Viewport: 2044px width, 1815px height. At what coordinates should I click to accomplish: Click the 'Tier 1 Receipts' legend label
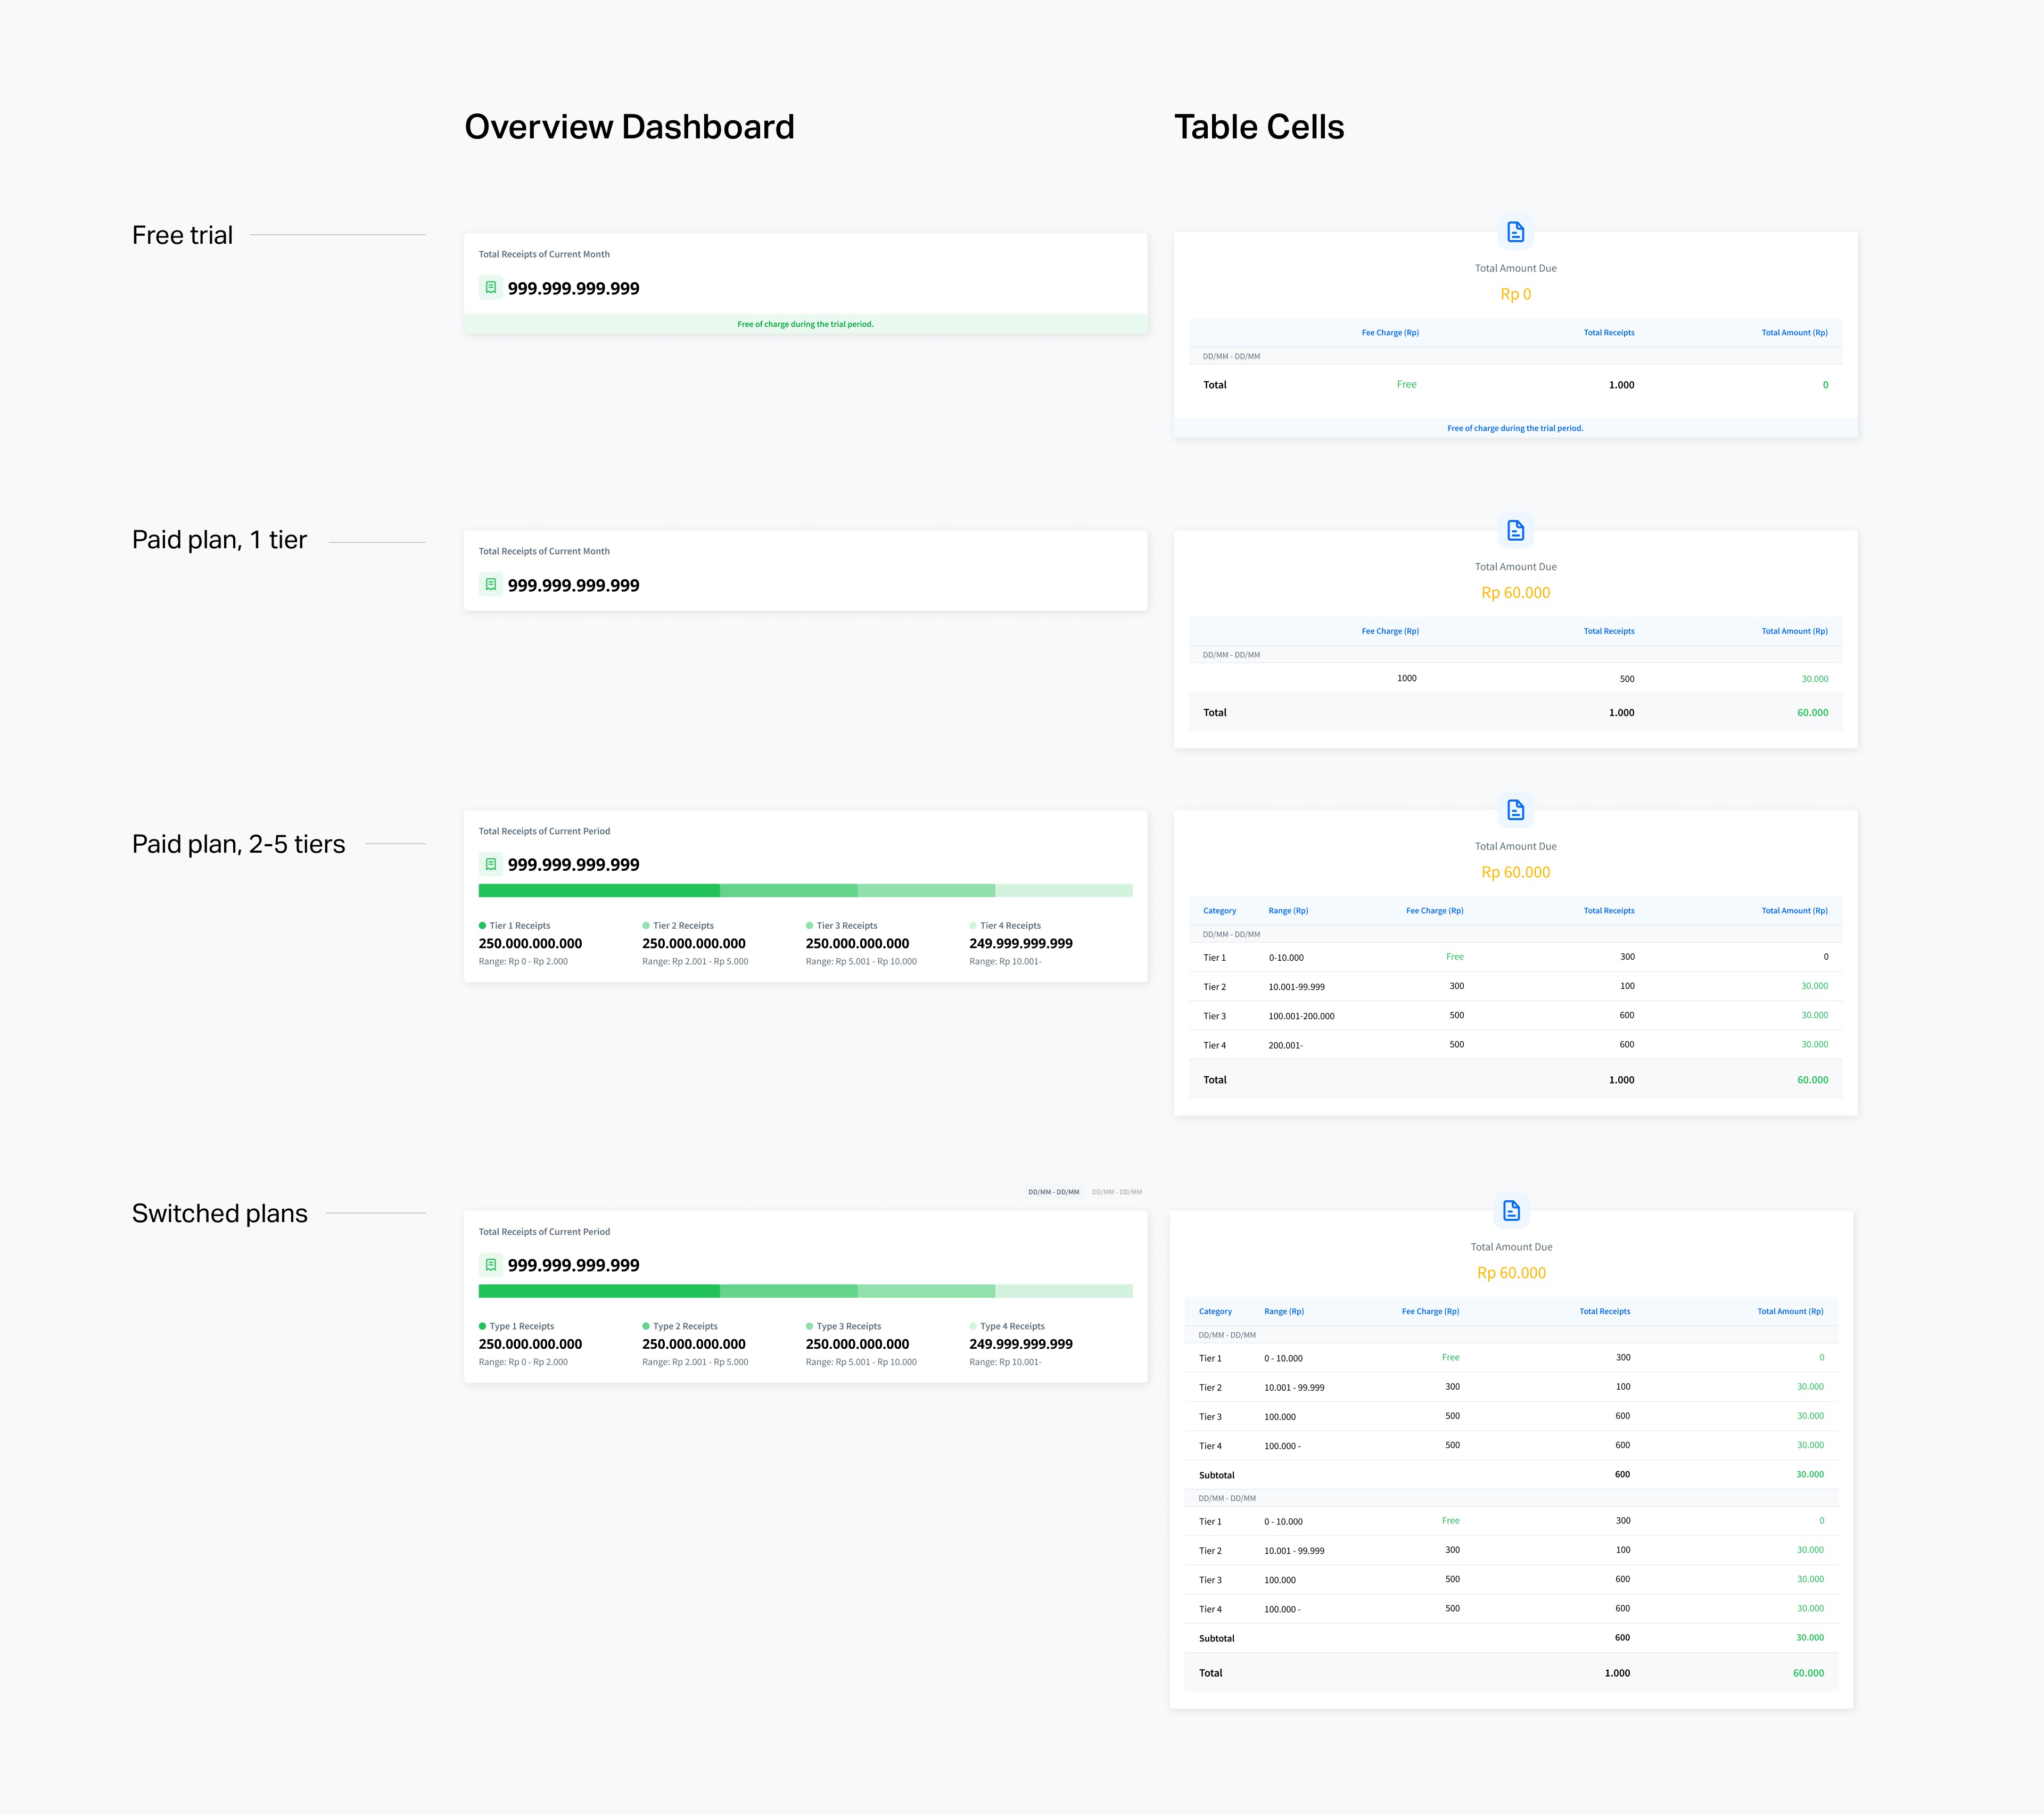coord(520,925)
